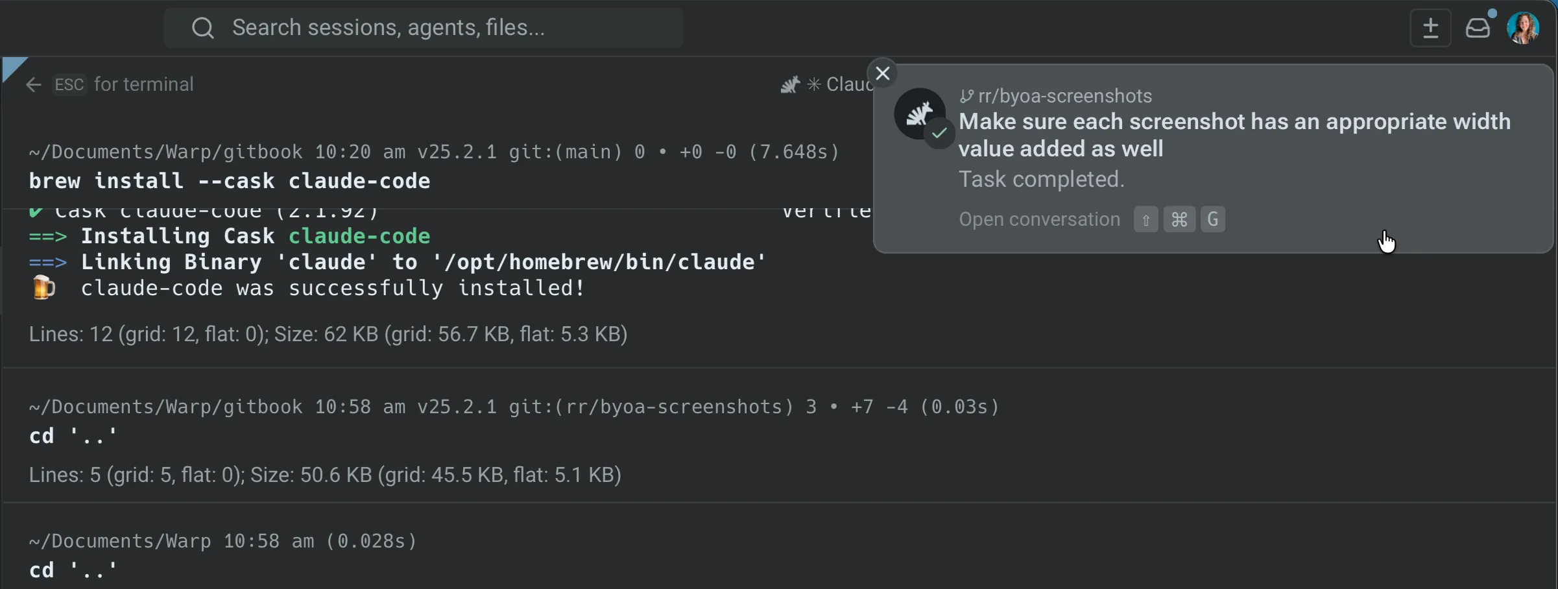The height and width of the screenshot is (589, 1558).
Task: Click the back arrow above the terminal
Action: point(32,85)
